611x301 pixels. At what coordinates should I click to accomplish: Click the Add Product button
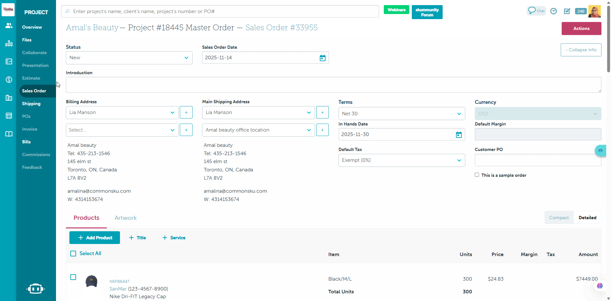click(x=95, y=238)
